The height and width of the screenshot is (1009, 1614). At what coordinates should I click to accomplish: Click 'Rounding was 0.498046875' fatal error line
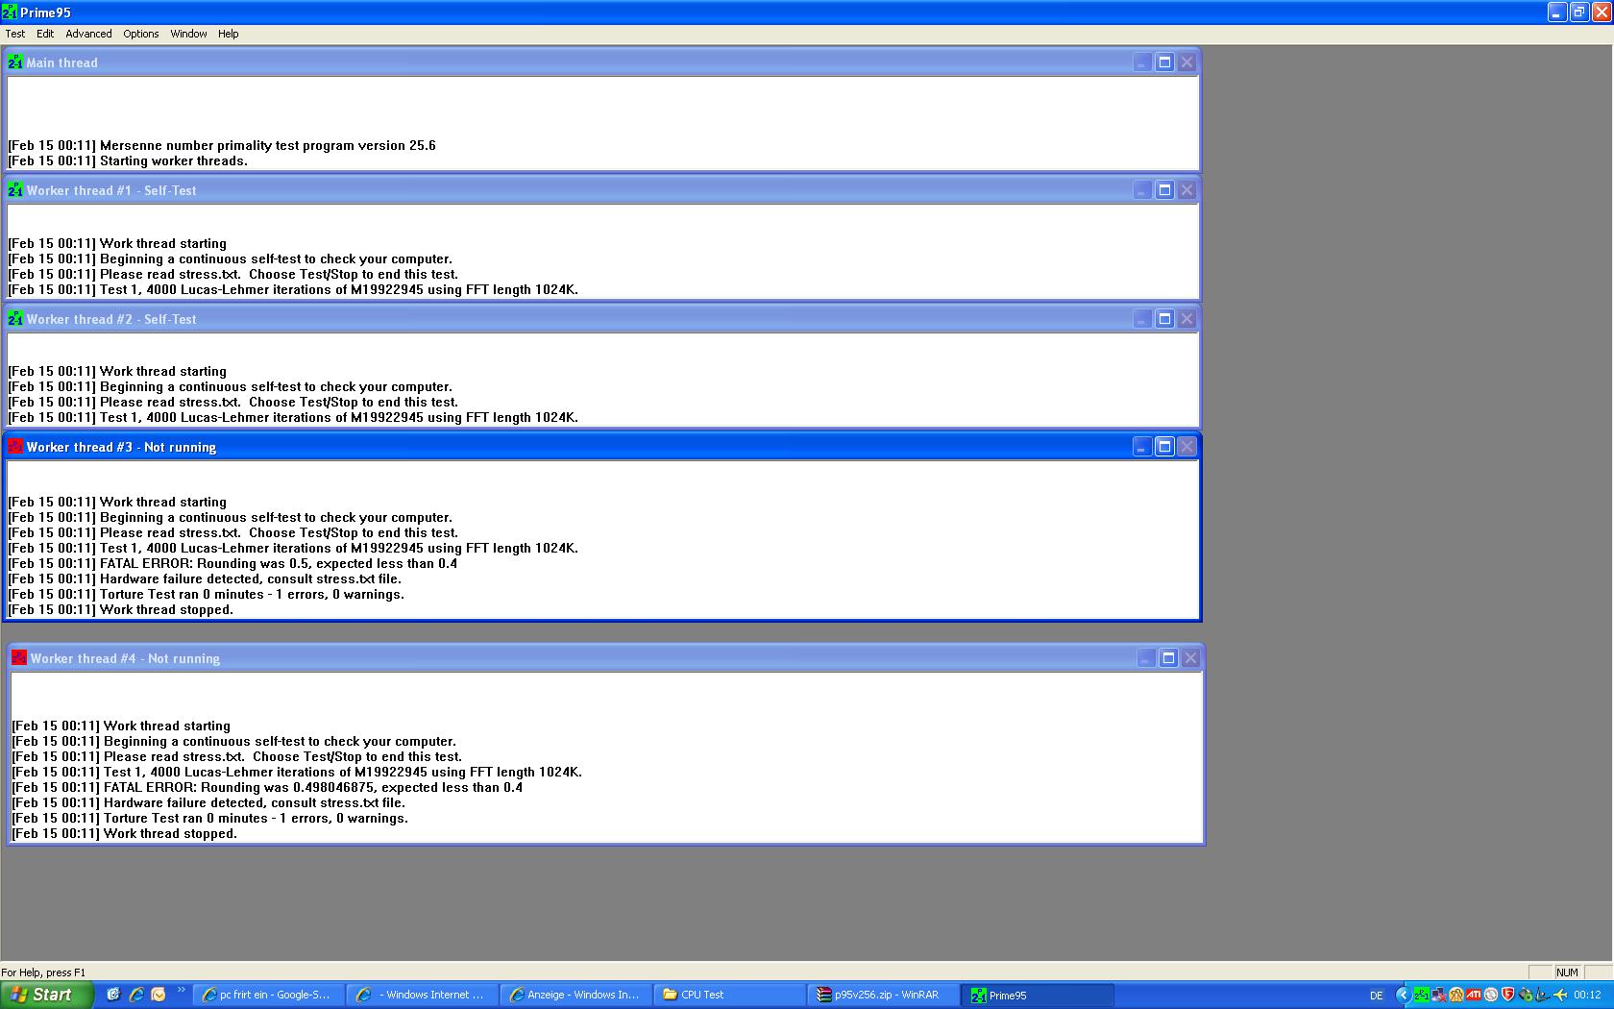[267, 788]
